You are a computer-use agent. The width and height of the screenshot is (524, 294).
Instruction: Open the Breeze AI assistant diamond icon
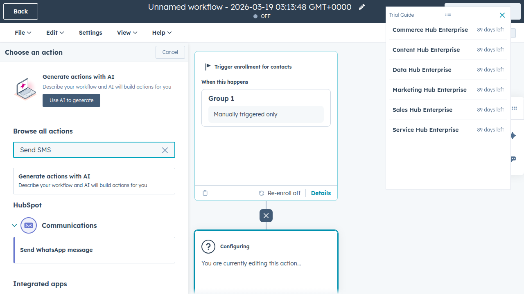[x=513, y=135]
